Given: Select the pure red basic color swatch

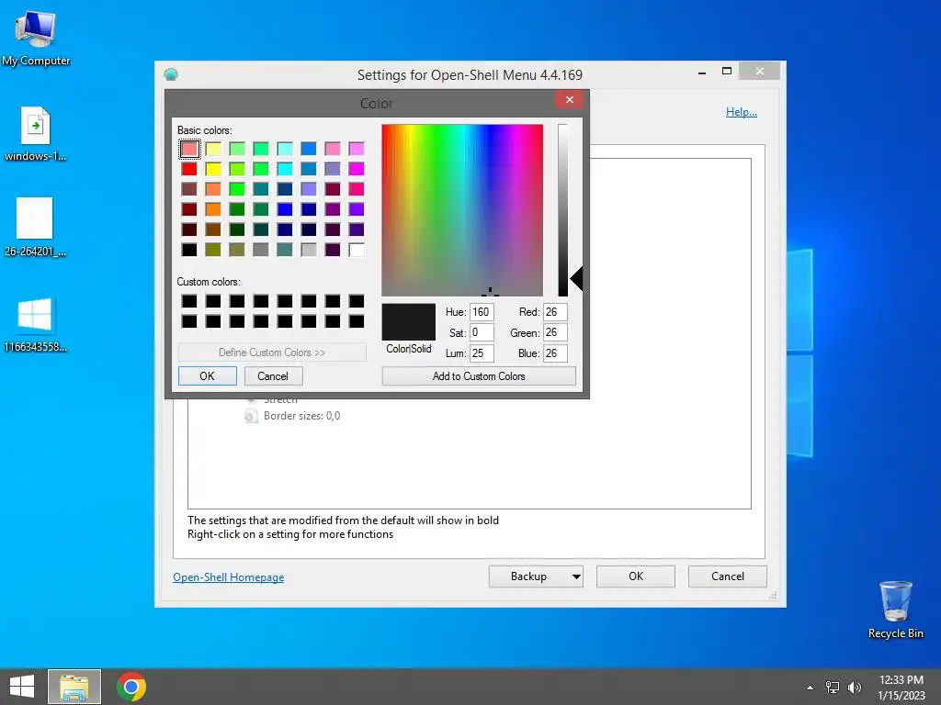Looking at the screenshot, I should point(189,169).
